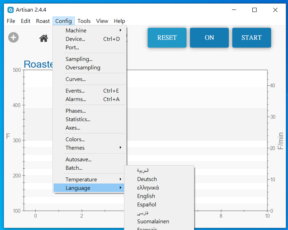Screen dimensions: 288x230
Task: Open the Help menu
Action: tap(119, 21)
